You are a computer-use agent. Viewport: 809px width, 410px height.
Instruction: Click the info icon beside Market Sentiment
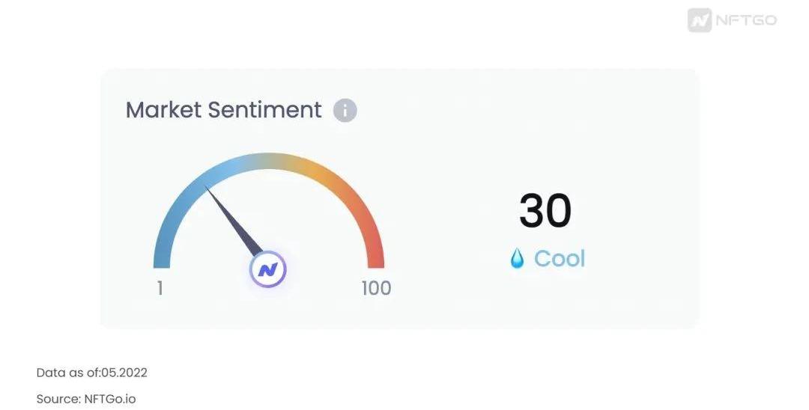(345, 111)
